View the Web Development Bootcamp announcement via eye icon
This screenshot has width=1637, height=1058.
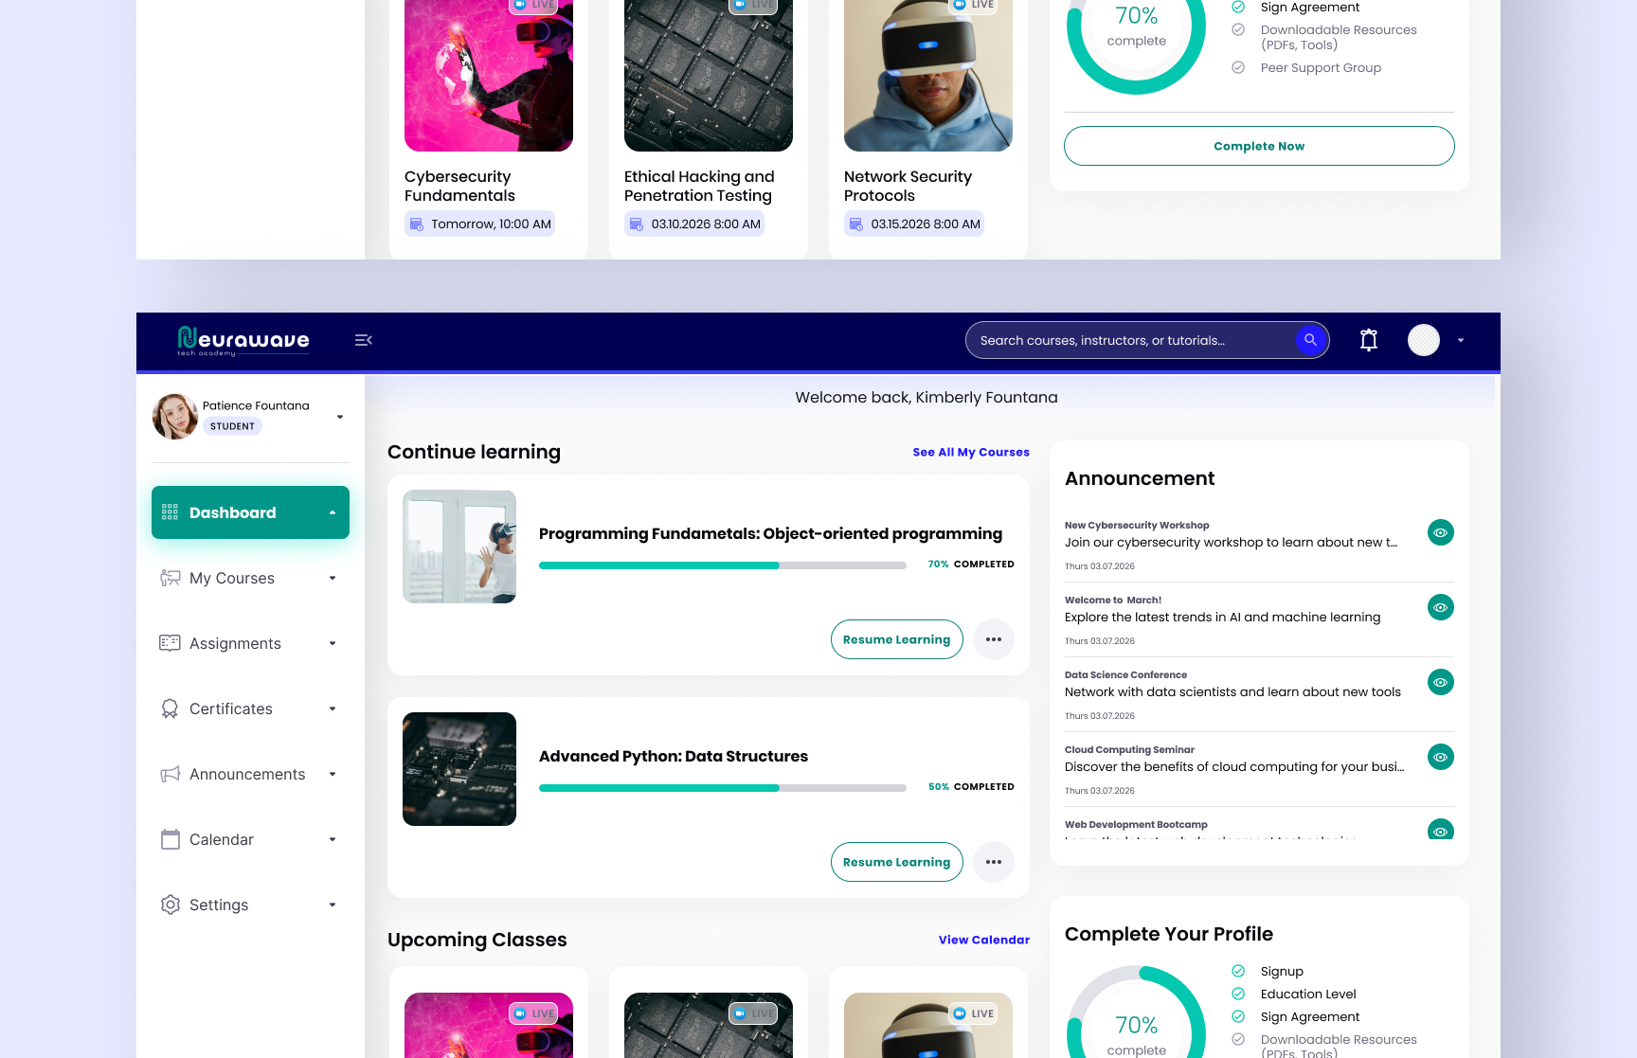[1441, 829]
